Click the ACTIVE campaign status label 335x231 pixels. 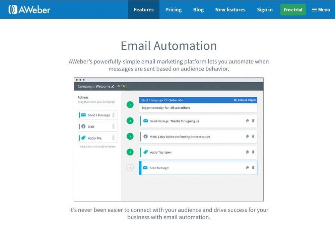tap(122, 86)
